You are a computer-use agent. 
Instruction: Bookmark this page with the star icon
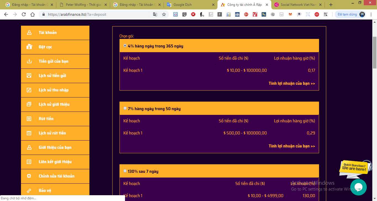(164, 14)
